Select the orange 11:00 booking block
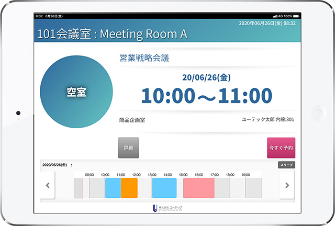 point(129,188)
